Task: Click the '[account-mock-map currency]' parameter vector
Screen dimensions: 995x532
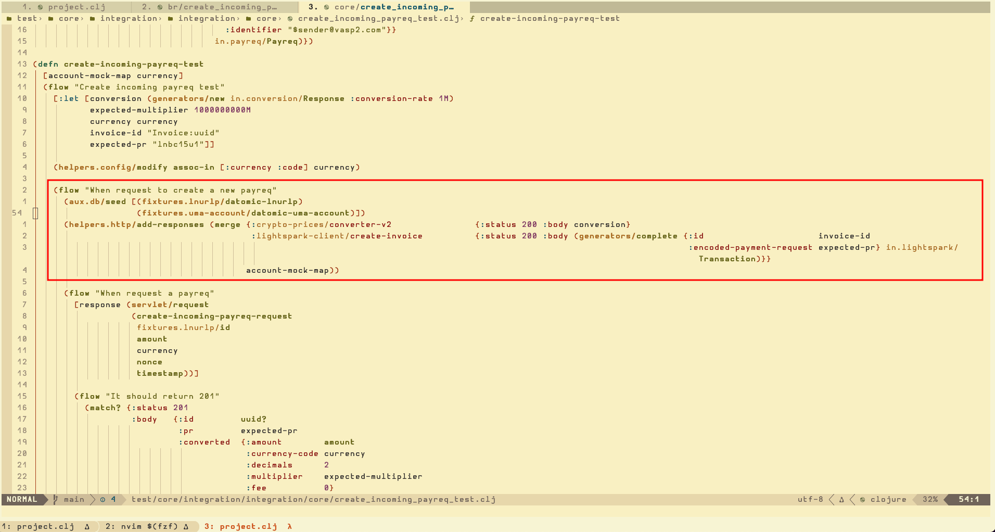Action: (x=113, y=76)
